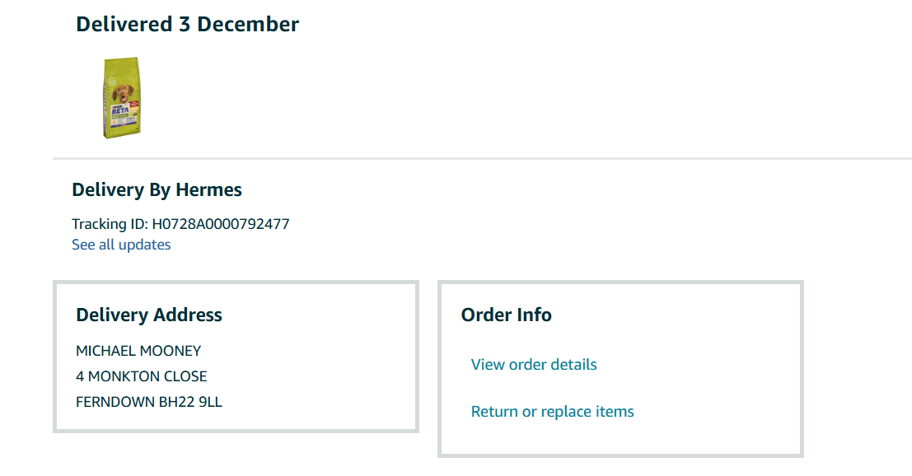
Task: Click the 4 MONKTON CLOSE address line
Action: [142, 376]
